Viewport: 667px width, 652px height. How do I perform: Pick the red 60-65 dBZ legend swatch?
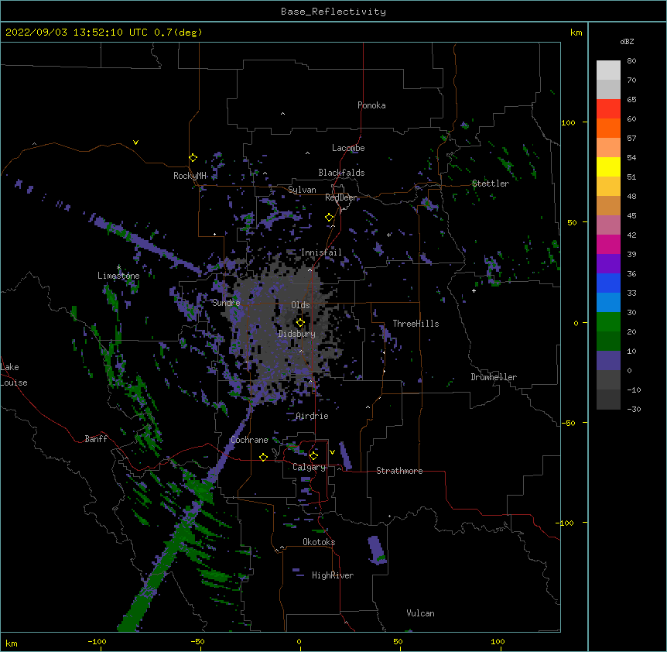608,109
